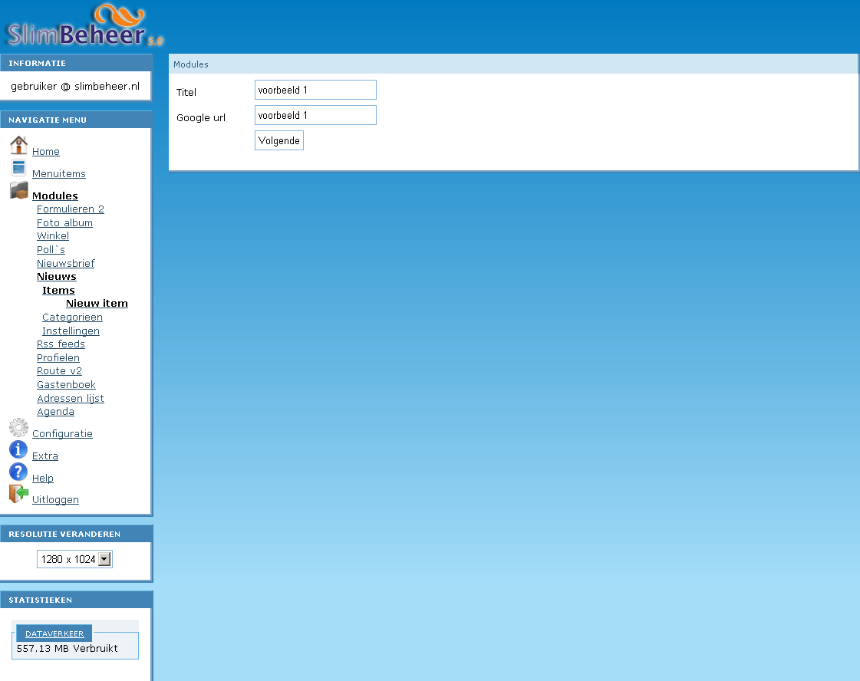The image size is (860, 681).
Task: Click the Configuratie gear icon
Action: 18,428
